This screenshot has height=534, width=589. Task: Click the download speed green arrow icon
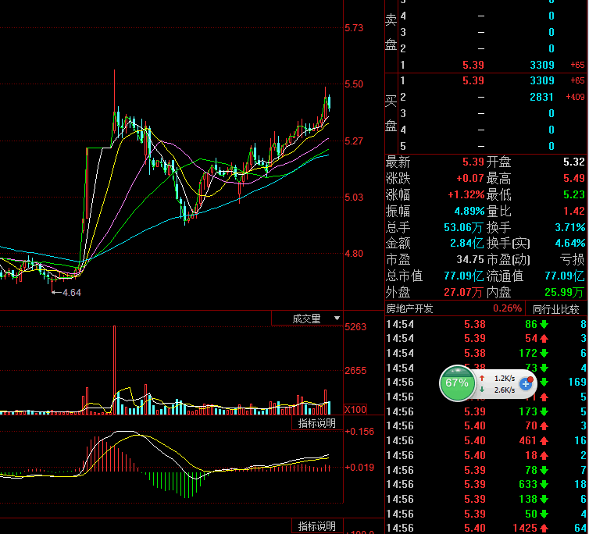482,390
